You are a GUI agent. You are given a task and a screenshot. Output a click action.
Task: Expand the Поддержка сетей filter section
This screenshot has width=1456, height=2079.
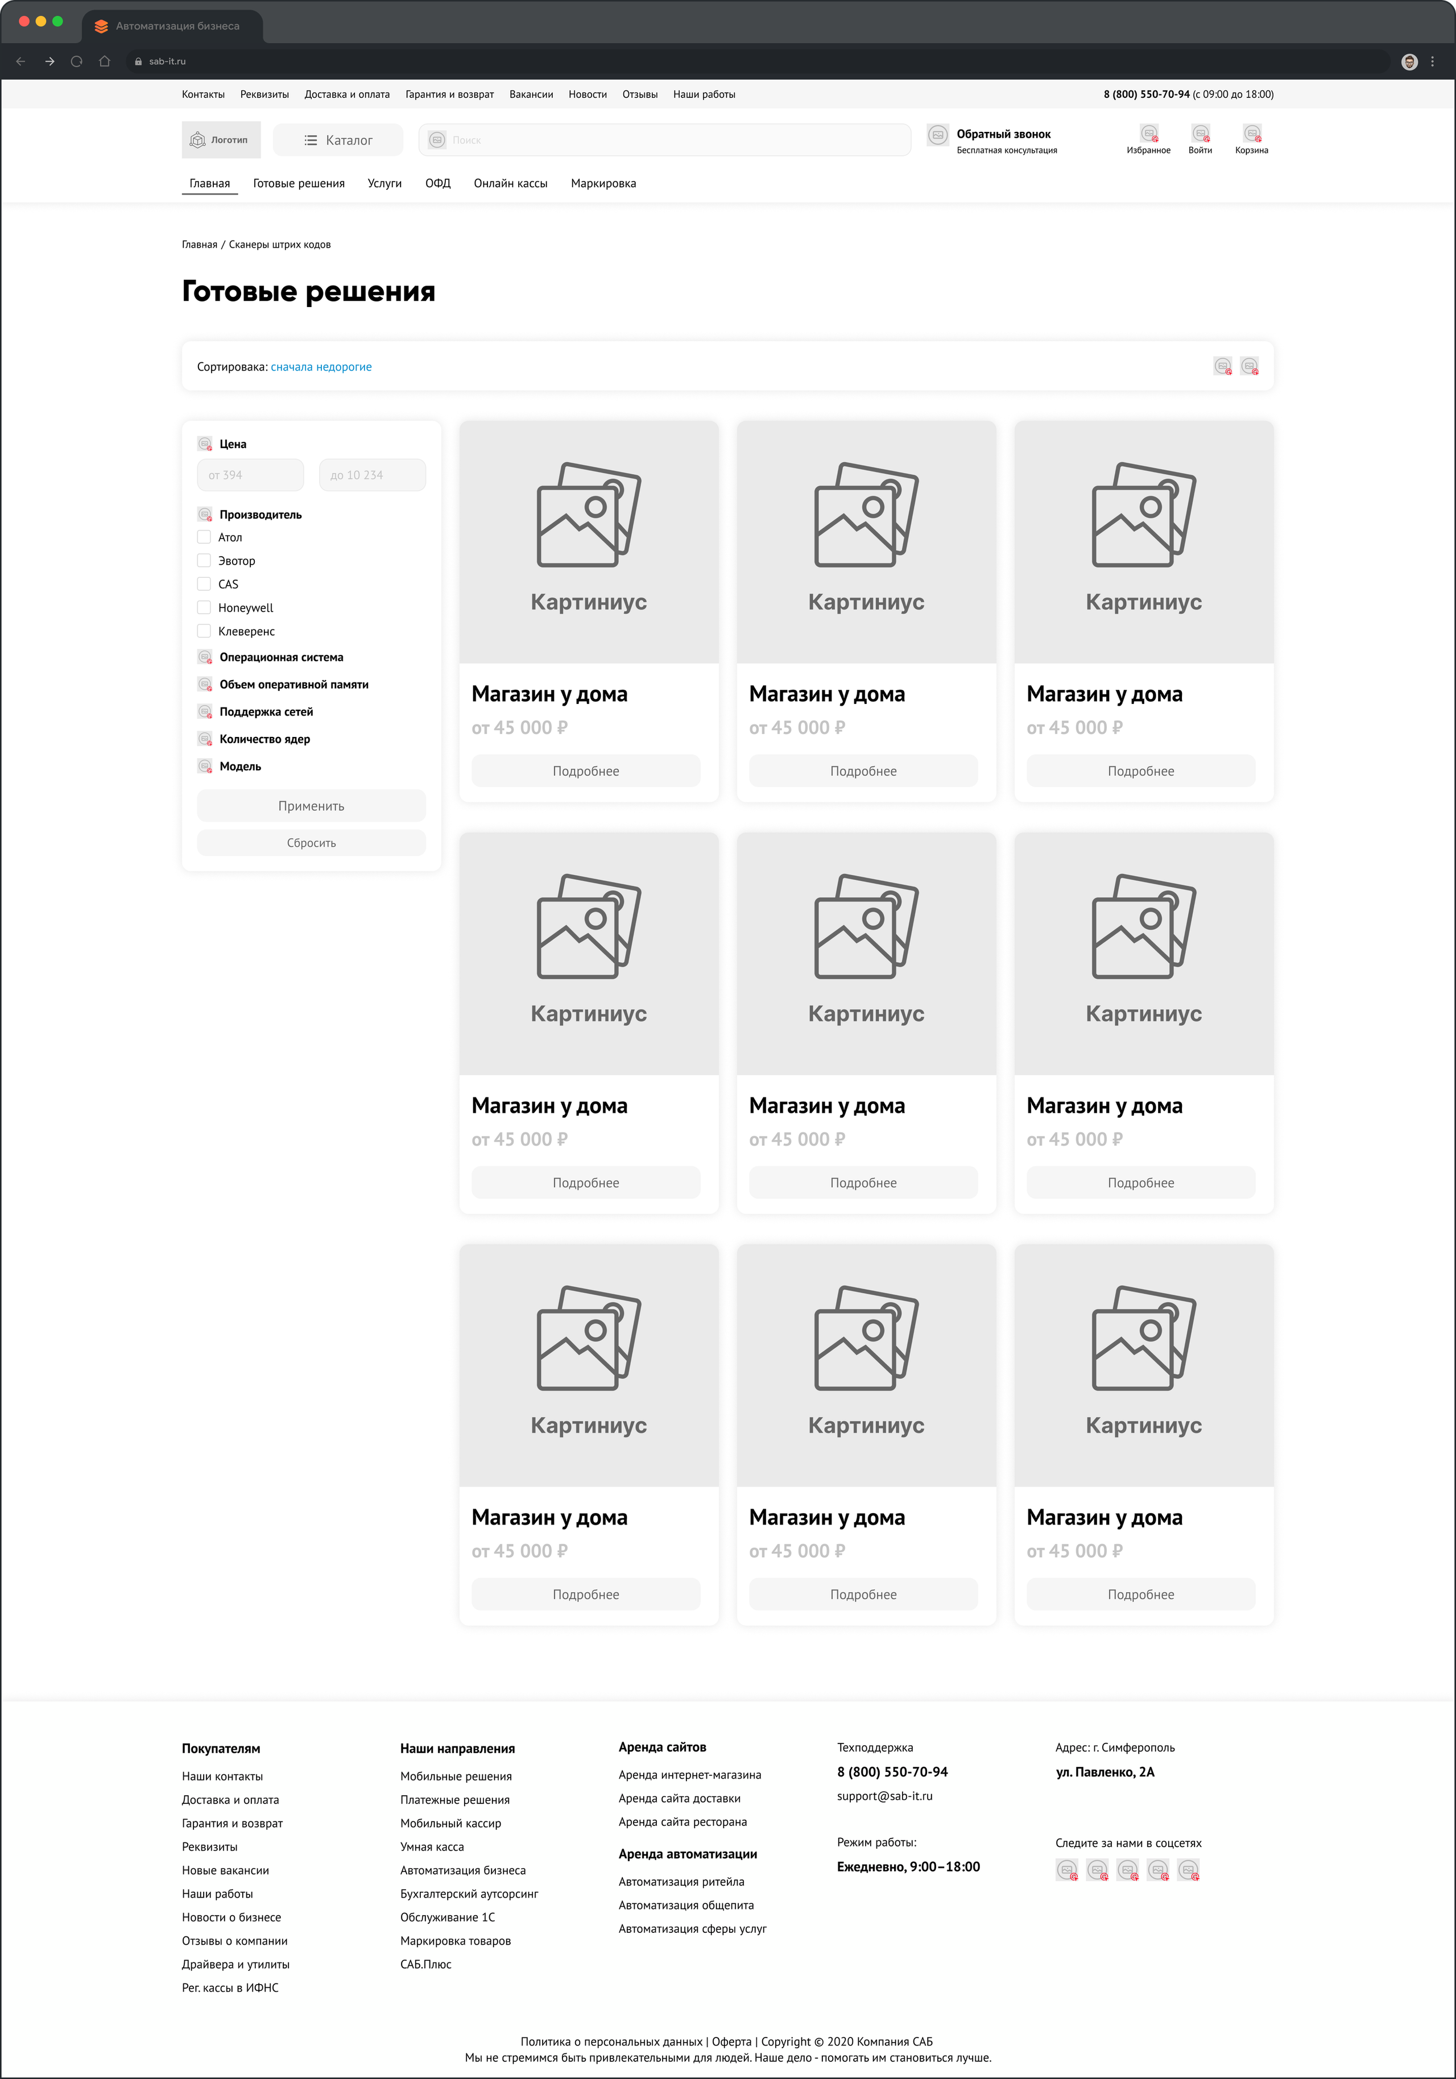(x=265, y=712)
